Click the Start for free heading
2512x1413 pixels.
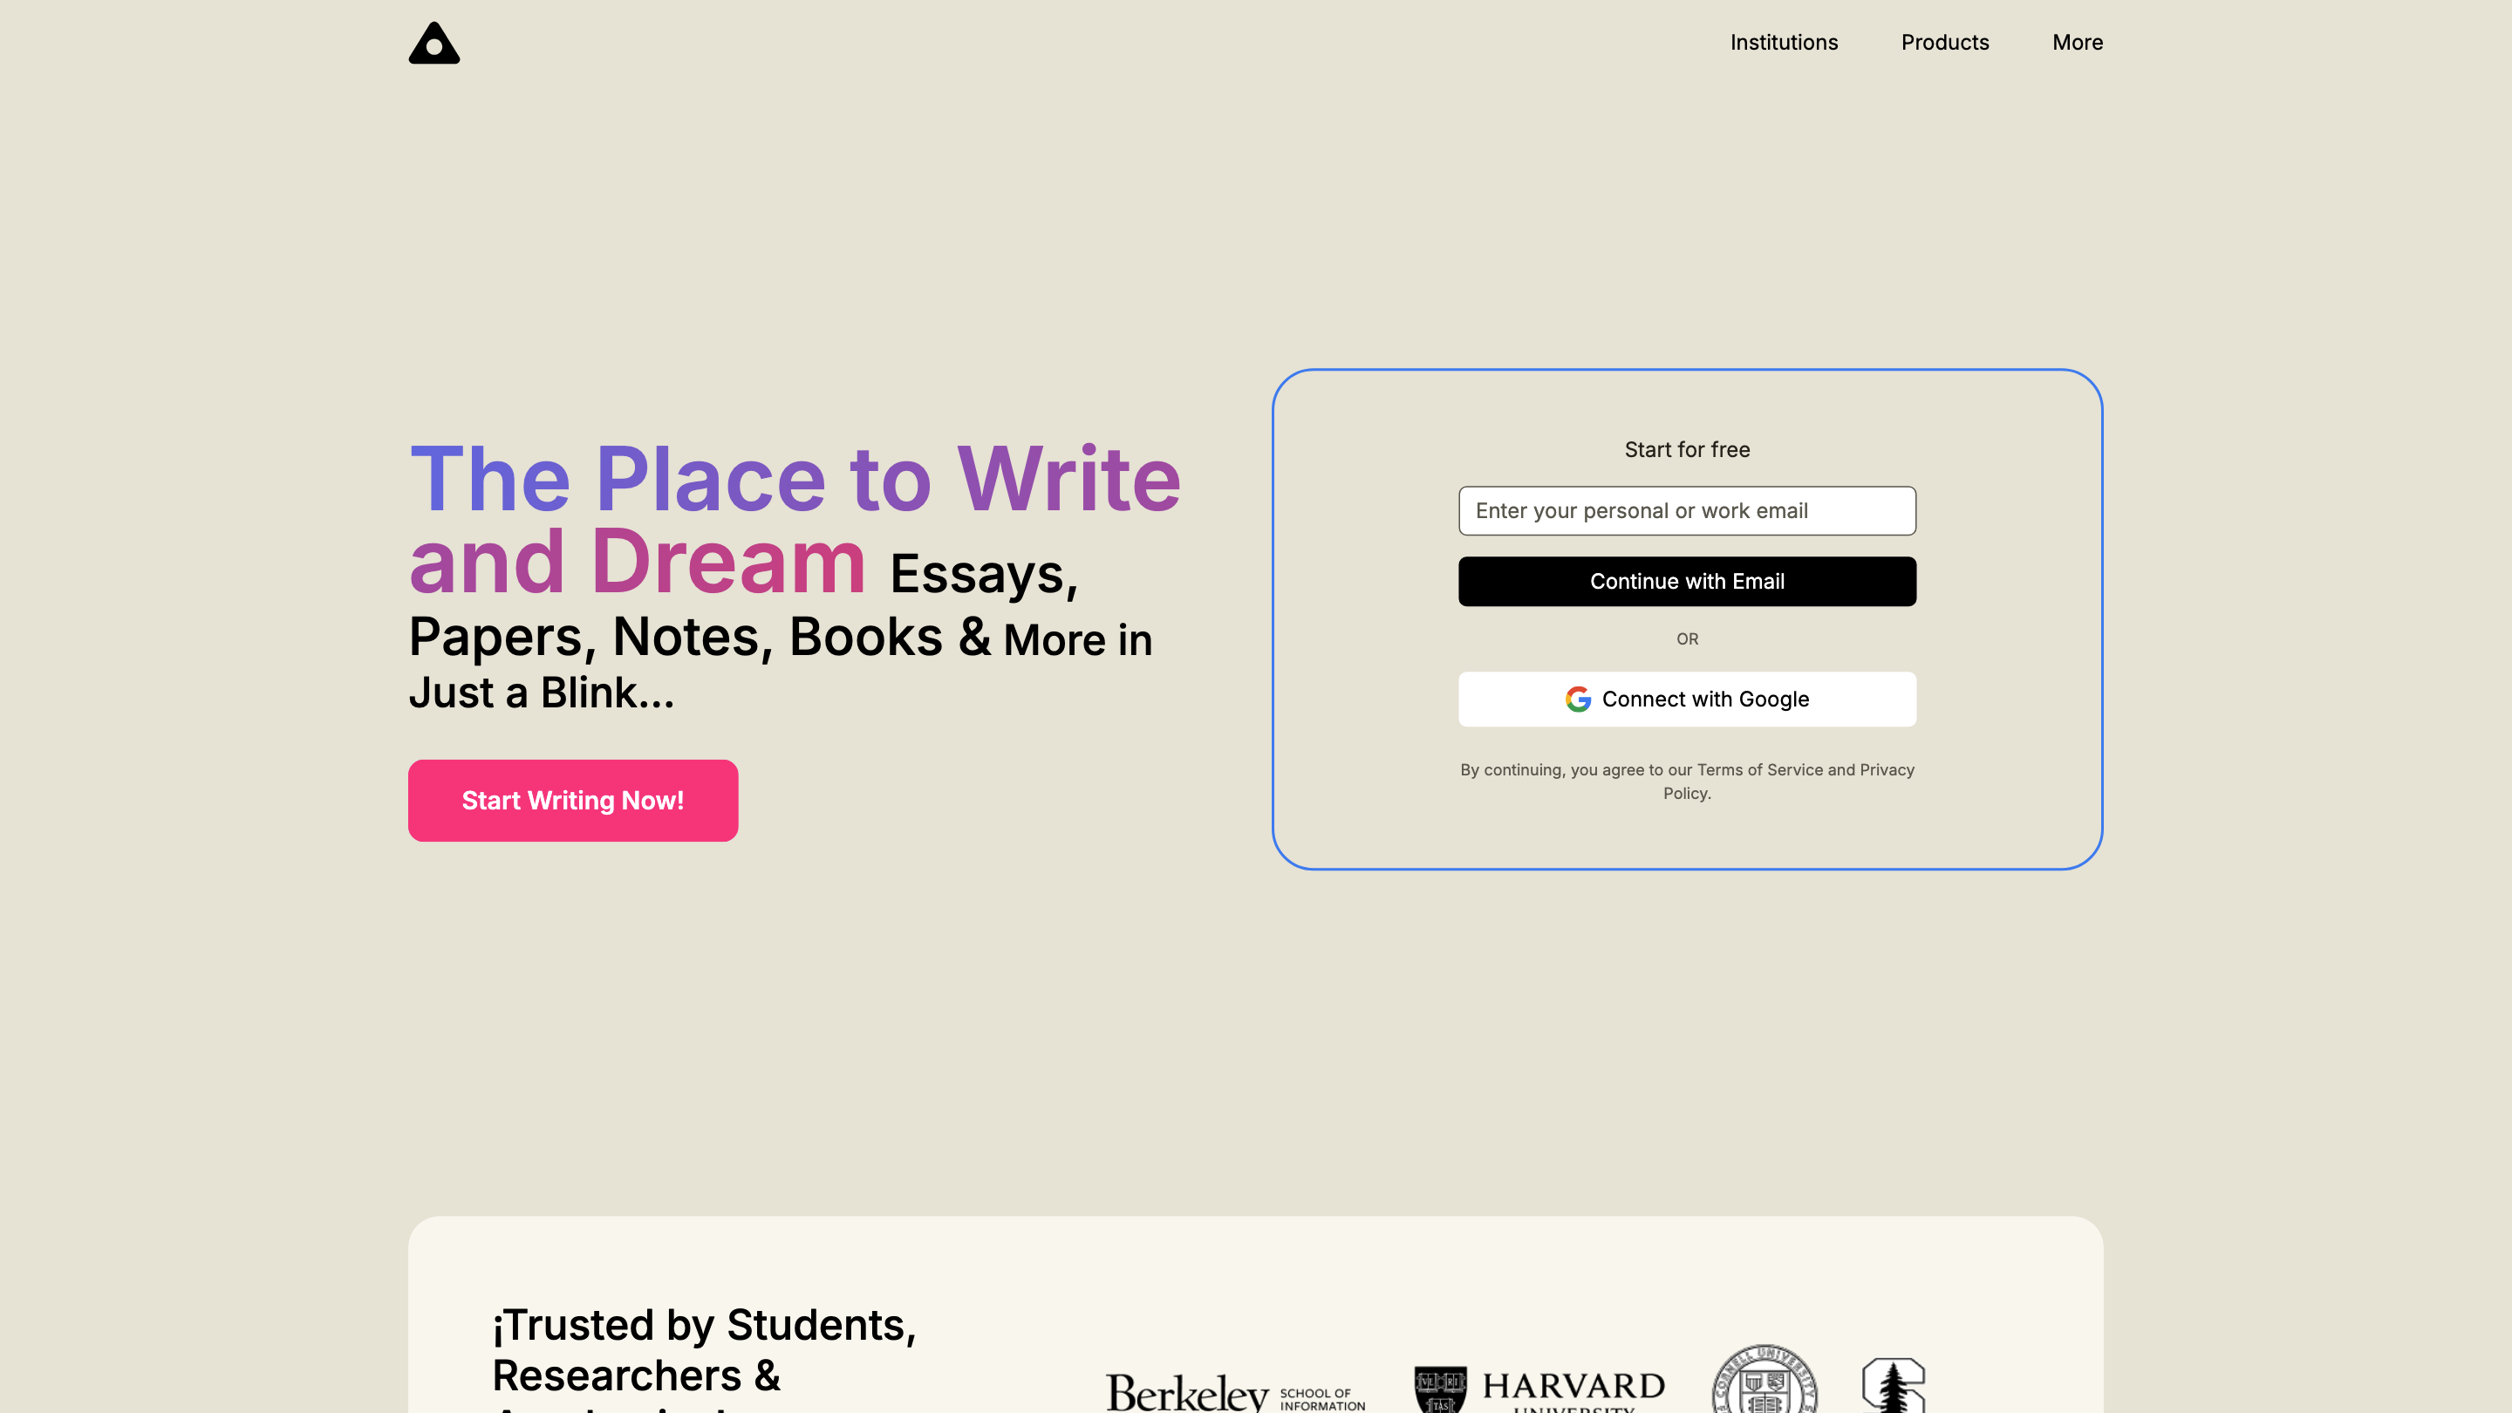click(1687, 449)
